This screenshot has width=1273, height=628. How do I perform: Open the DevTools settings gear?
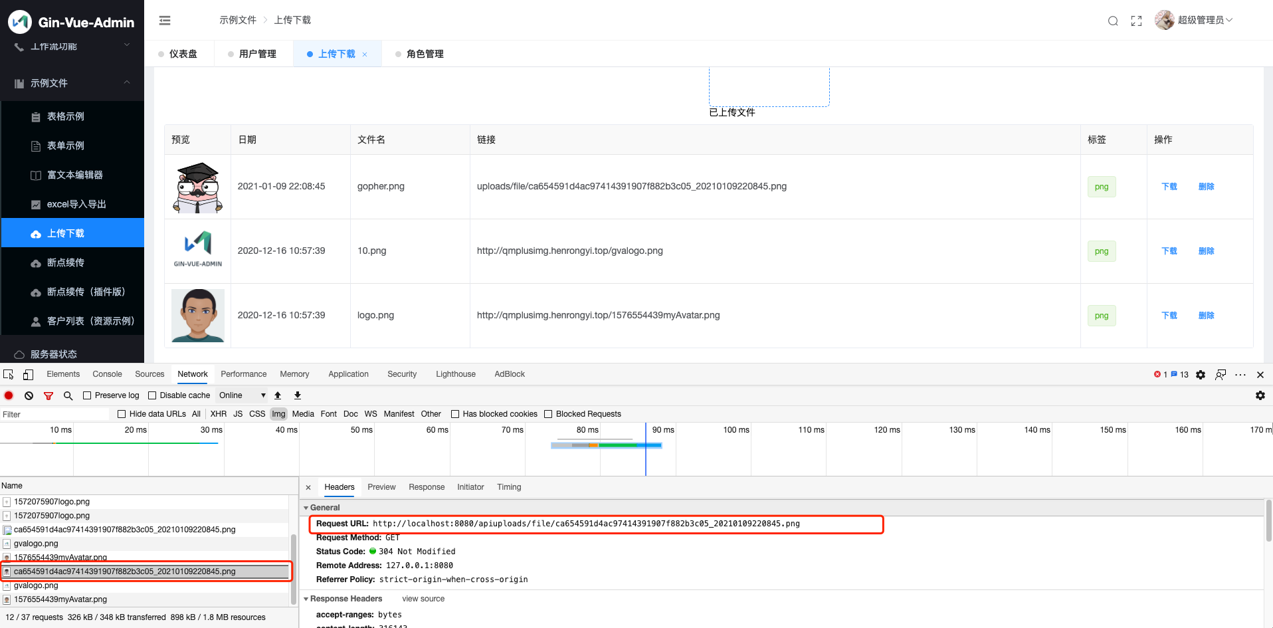point(1201,374)
